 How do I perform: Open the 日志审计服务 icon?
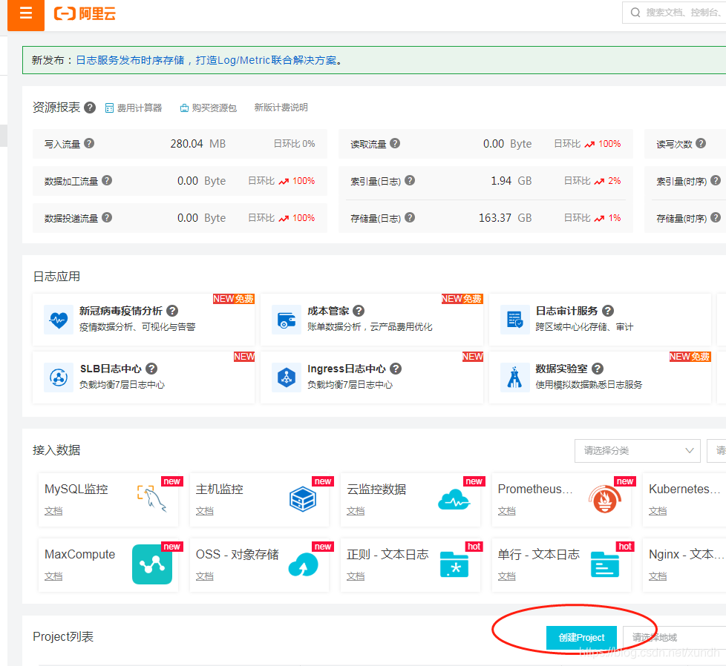(x=515, y=320)
